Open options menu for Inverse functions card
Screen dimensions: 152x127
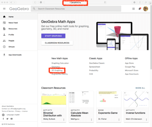[x=146, y=120]
